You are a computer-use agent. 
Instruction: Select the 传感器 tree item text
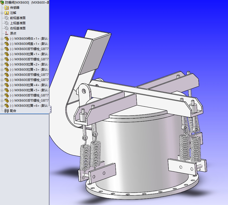pyautogui.click(x=14, y=8)
